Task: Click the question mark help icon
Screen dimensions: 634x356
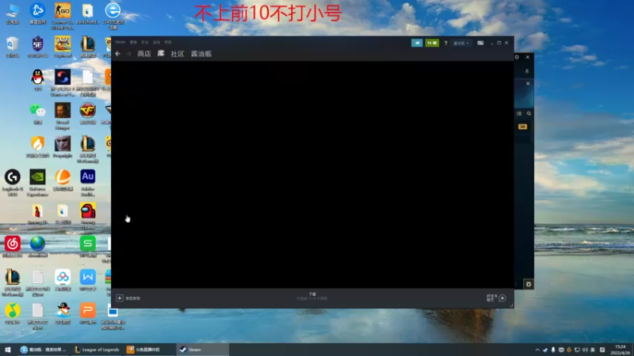Action: [445, 43]
